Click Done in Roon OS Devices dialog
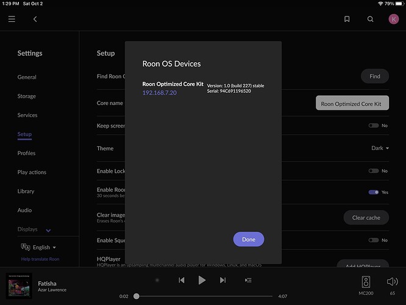 click(x=249, y=239)
